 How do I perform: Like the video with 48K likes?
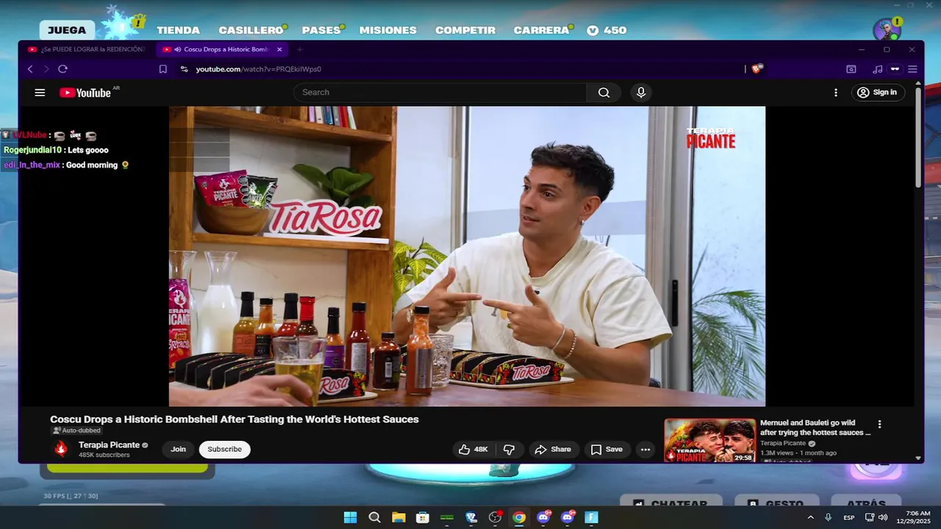[473, 450]
